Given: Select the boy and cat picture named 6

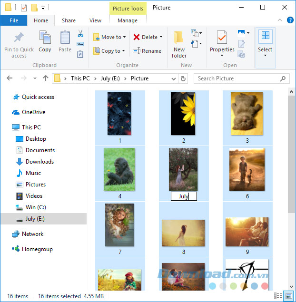Looking at the screenshot, I should point(247,169).
